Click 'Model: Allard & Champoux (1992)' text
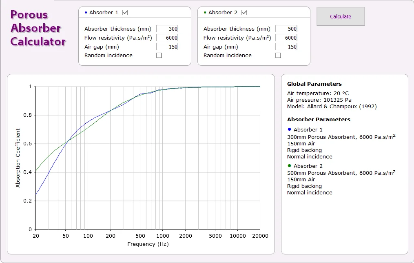The width and height of the screenshot is (414, 263). pyautogui.click(x=332, y=107)
